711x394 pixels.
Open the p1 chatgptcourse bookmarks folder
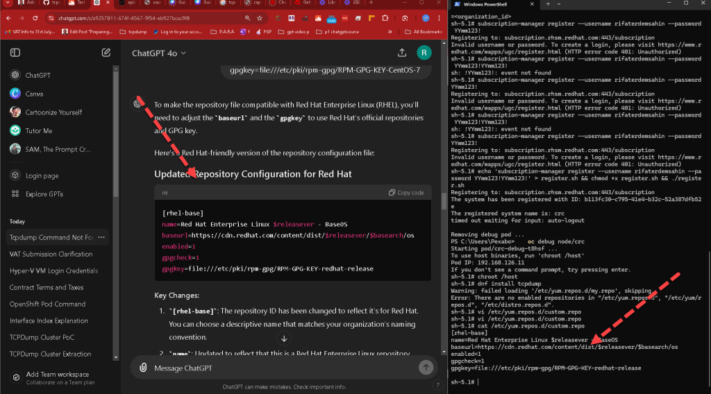point(337,32)
